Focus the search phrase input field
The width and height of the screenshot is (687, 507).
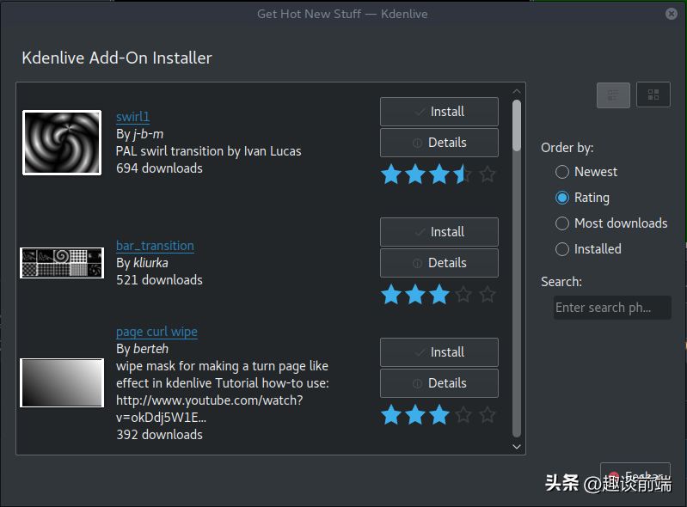tap(612, 308)
